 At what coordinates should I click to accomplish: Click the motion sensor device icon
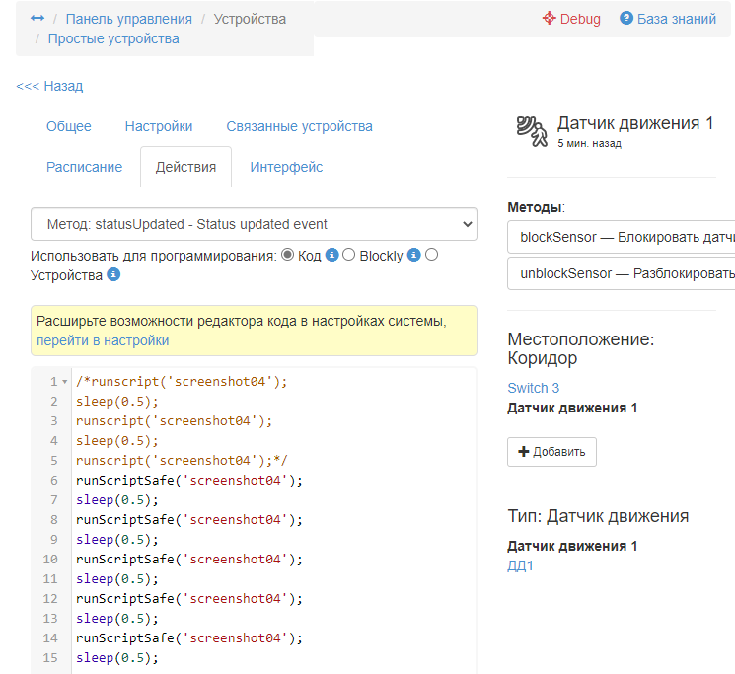(x=531, y=131)
